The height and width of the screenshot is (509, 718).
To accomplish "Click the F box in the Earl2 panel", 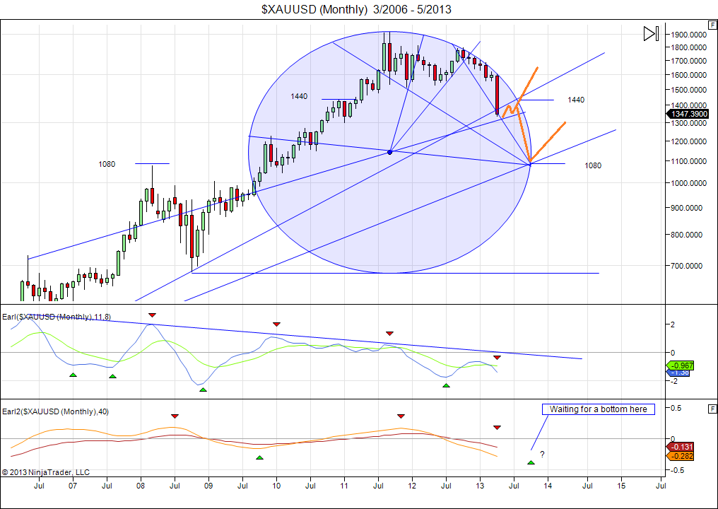I will pyautogui.click(x=712, y=409).
